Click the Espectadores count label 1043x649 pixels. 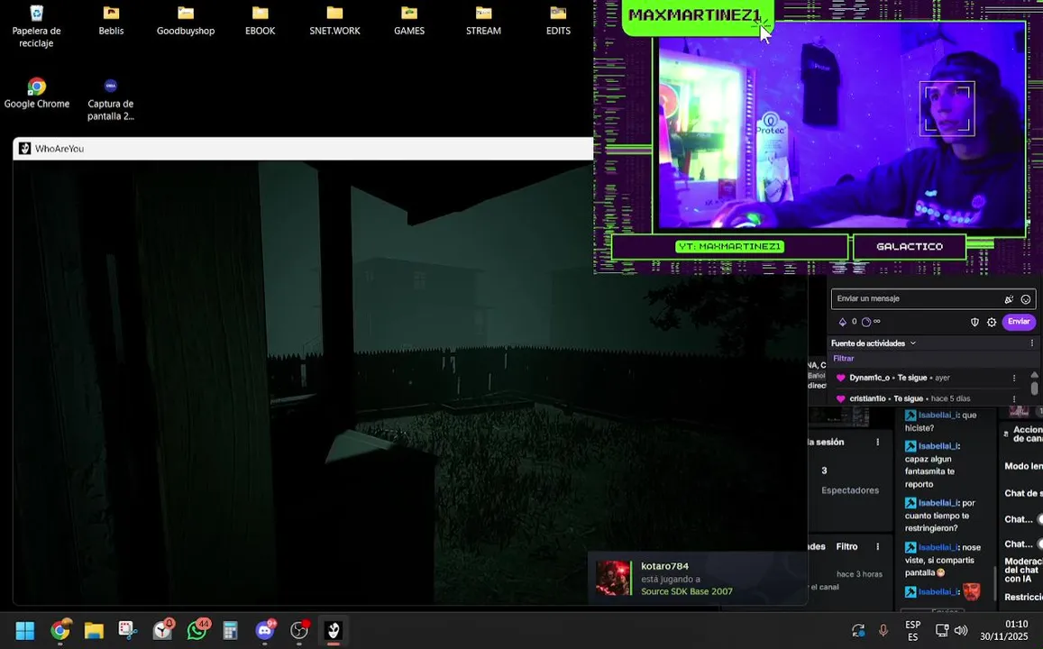pos(849,490)
